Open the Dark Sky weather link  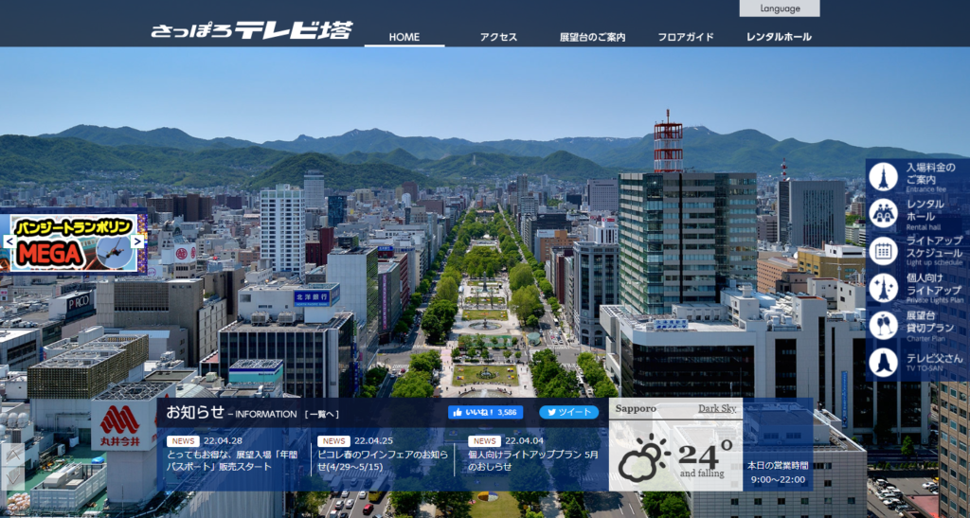click(717, 408)
